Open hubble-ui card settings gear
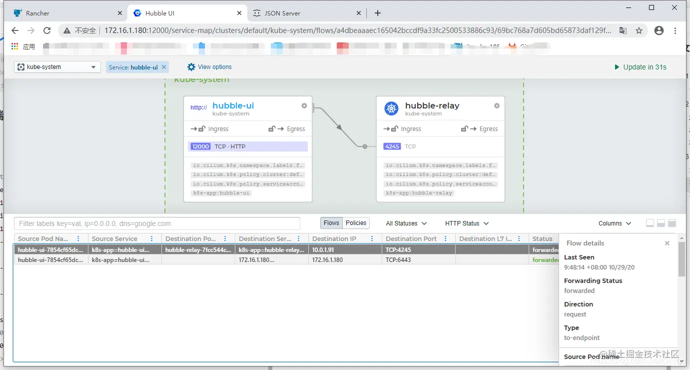690x370 pixels. [304, 106]
